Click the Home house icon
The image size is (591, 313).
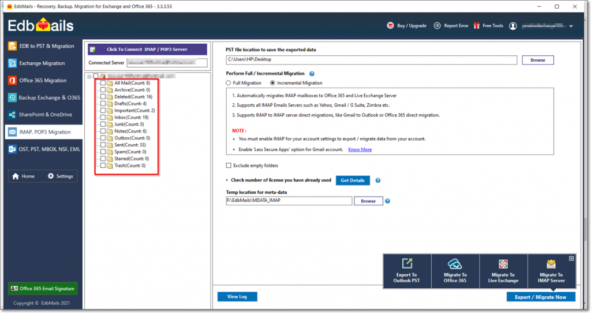(16, 176)
